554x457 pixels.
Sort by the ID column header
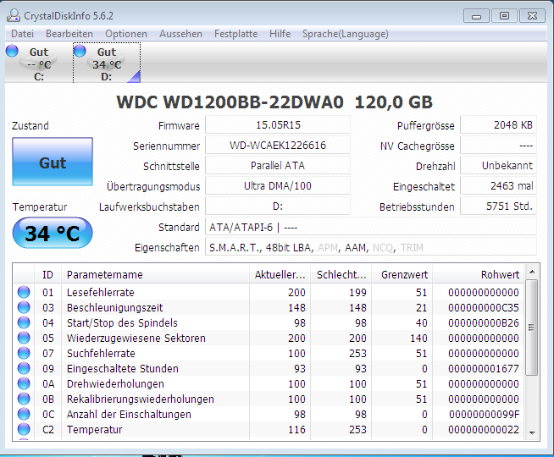[47, 274]
